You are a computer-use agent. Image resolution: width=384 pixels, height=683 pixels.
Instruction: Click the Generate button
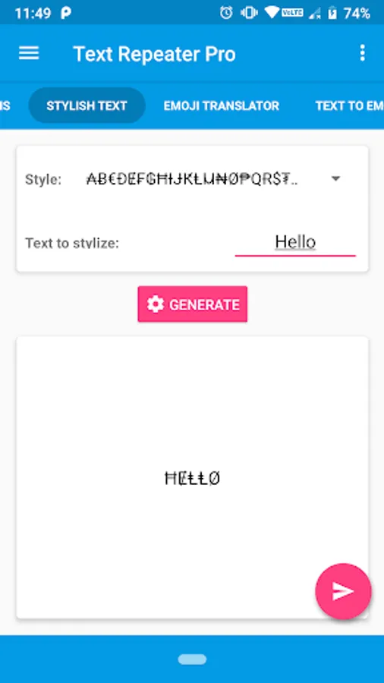pos(193,304)
